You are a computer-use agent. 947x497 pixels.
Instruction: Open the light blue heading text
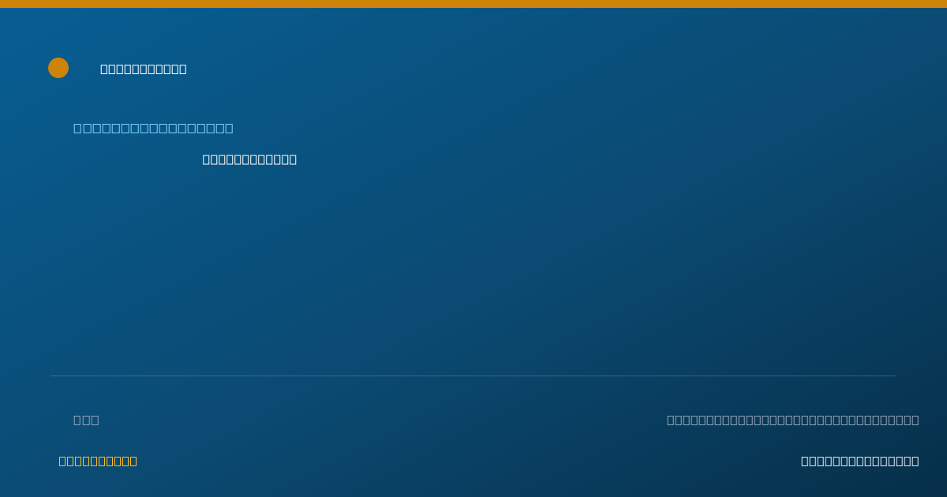pos(153,128)
